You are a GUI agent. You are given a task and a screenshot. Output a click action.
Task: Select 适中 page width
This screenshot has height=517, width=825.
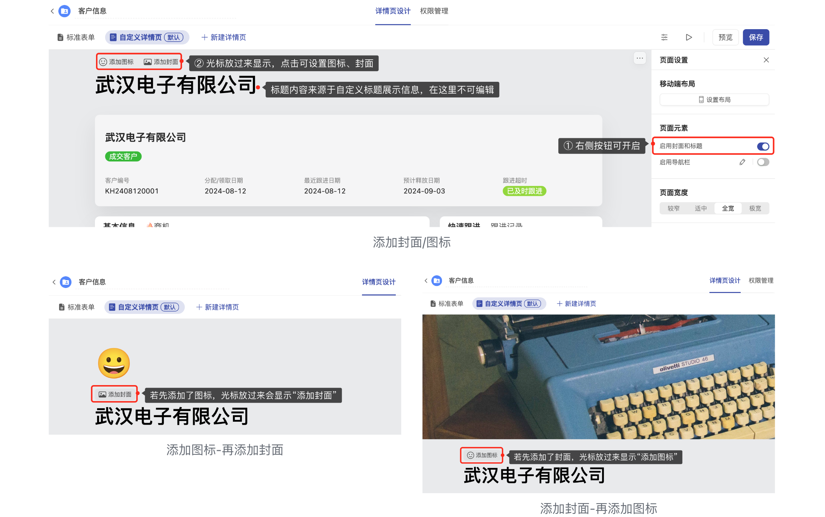[x=701, y=208]
